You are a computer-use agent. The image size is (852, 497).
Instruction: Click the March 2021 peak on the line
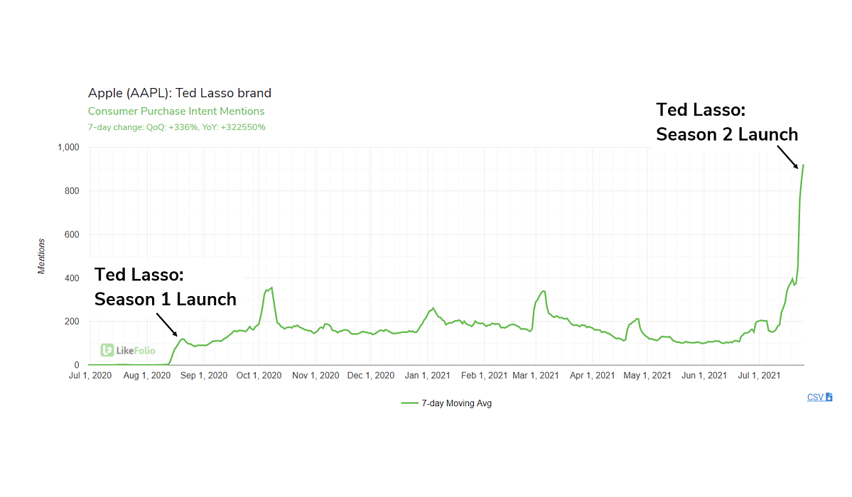[x=543, y=292]
